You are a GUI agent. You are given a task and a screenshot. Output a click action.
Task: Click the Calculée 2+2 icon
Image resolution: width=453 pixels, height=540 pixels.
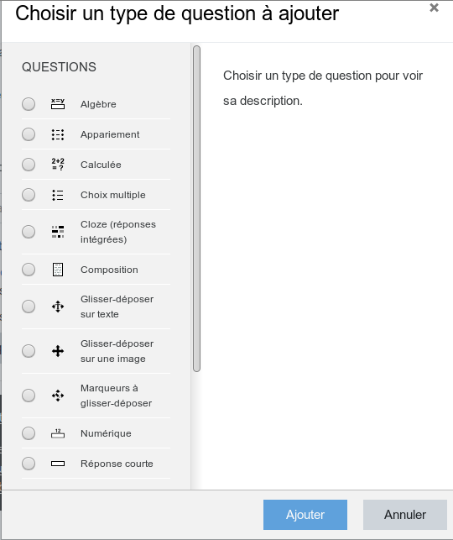pyautogui.click(x=58, y=165)
